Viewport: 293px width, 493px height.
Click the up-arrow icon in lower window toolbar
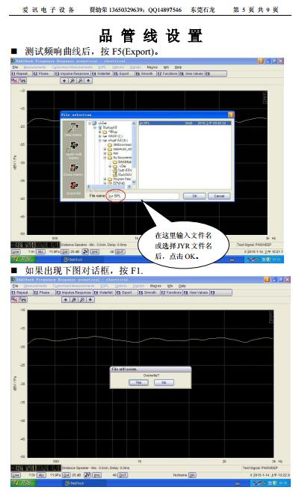tap(65, 300)
